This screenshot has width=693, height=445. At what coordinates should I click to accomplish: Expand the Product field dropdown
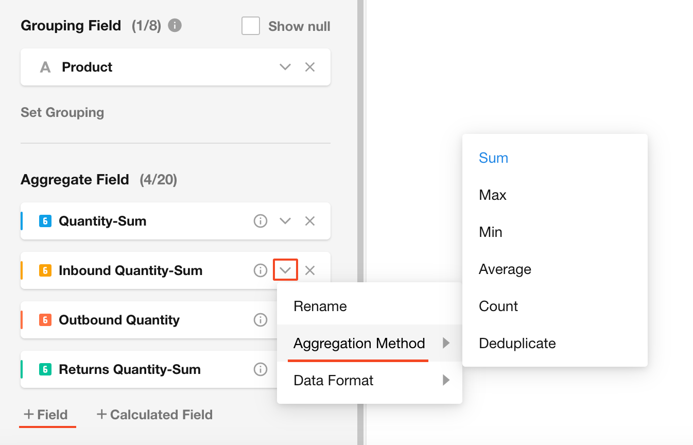pyautogui.click(x=285, y=67)
